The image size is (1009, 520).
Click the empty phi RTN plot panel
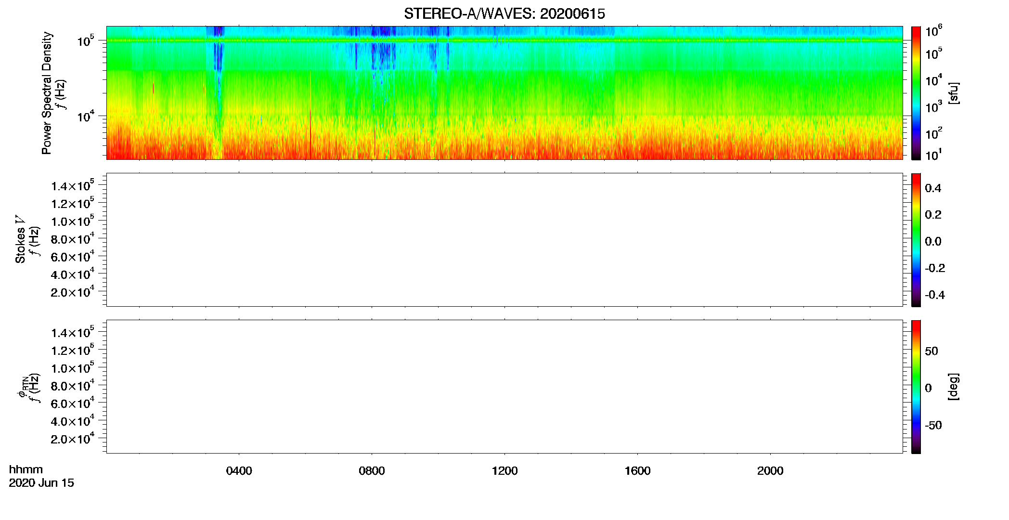pyautogui.click(x=504, y=387)
